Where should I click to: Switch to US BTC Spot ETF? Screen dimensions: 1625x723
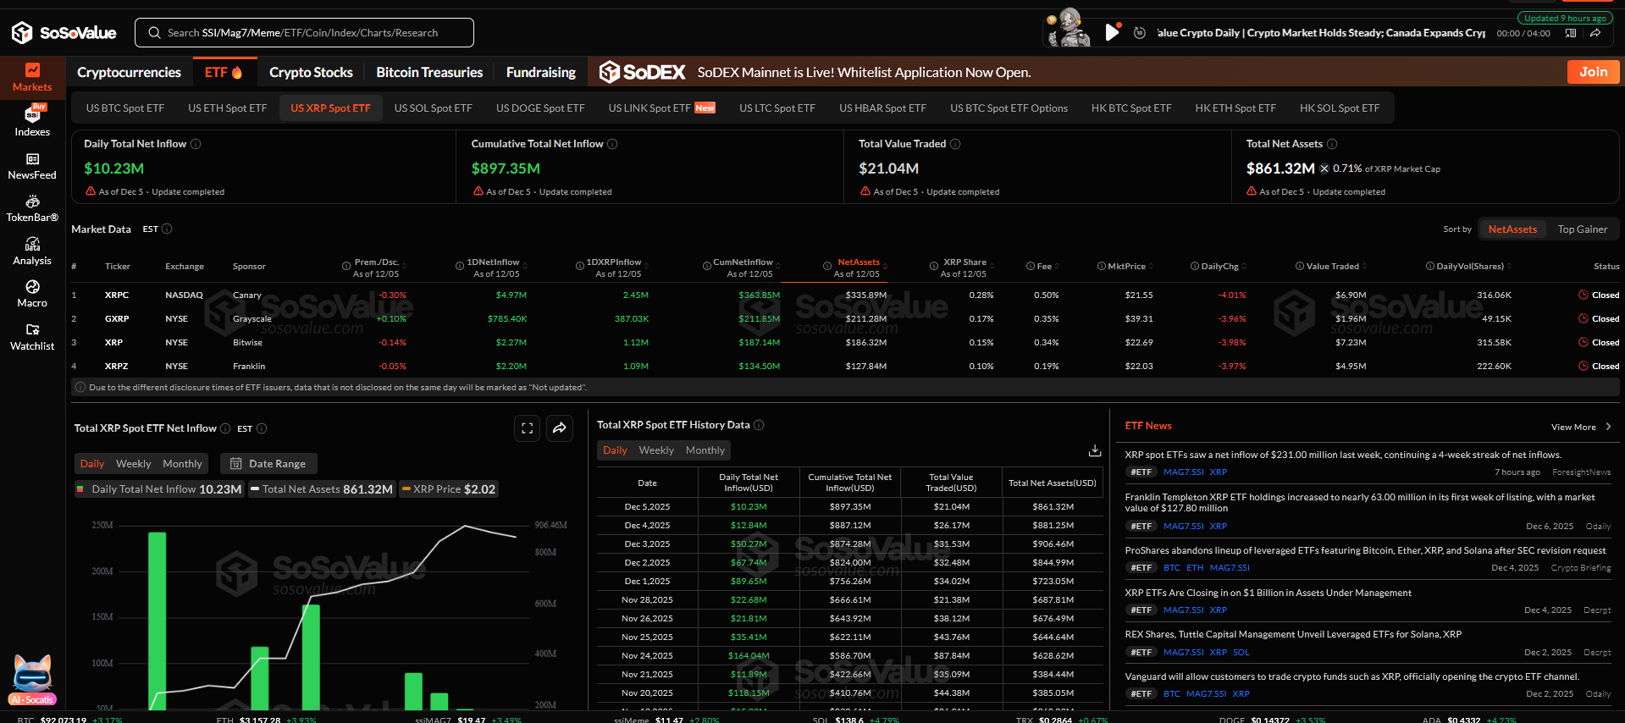tap(125, 108)
